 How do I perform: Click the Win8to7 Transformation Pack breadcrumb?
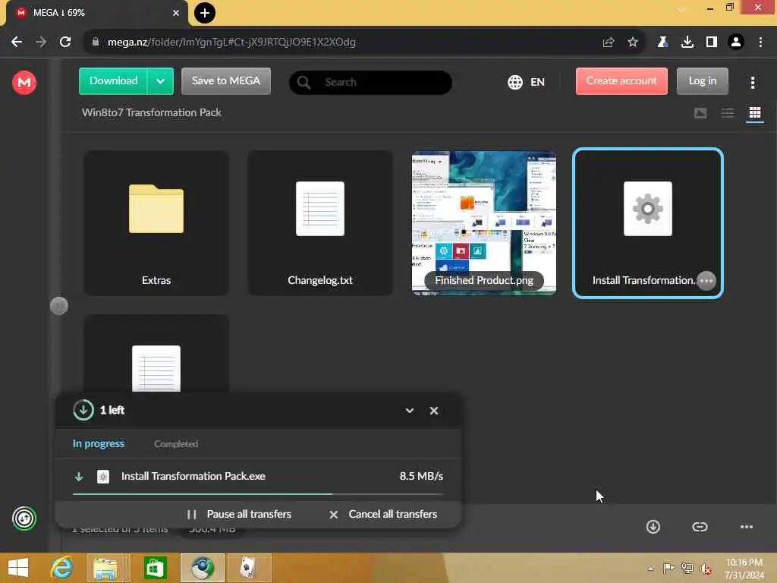pos(151,112)
